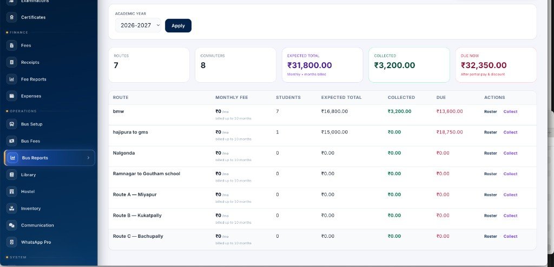The width and height of the screenshot is (554, 267).
Task: Click the ₹15,000.00 expected total cell
Action: coord(334,132)
